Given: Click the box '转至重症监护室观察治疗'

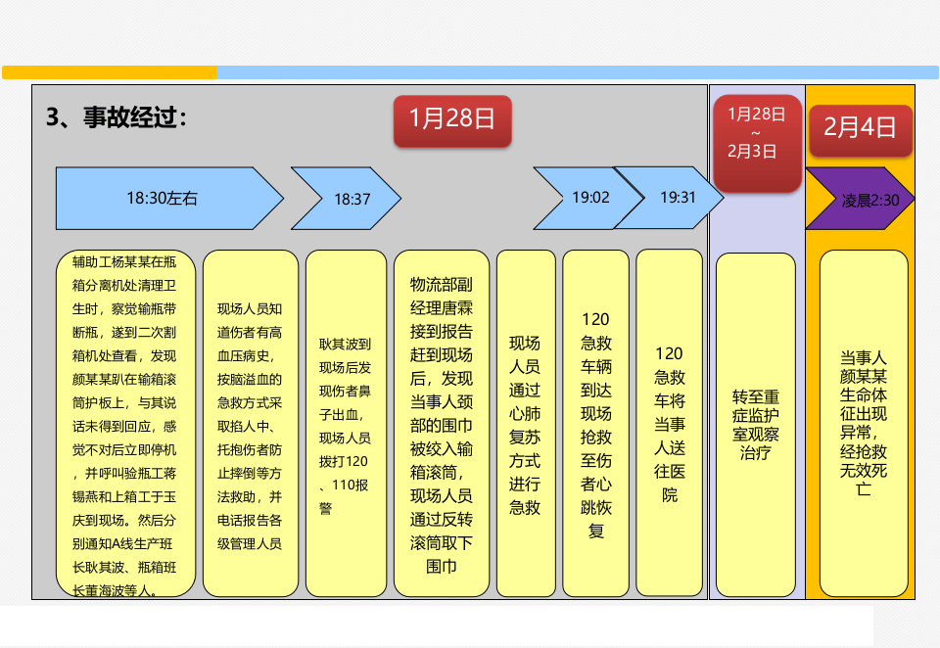Looking at the screenshot, I should tap(755, 425).
